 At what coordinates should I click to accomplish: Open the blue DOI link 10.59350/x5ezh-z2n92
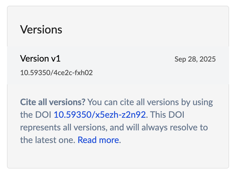click(x=100, y=115)
